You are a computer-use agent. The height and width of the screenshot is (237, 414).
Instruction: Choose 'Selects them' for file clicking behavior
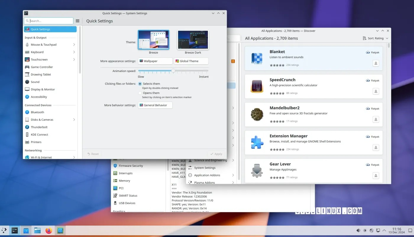(140, 84)
